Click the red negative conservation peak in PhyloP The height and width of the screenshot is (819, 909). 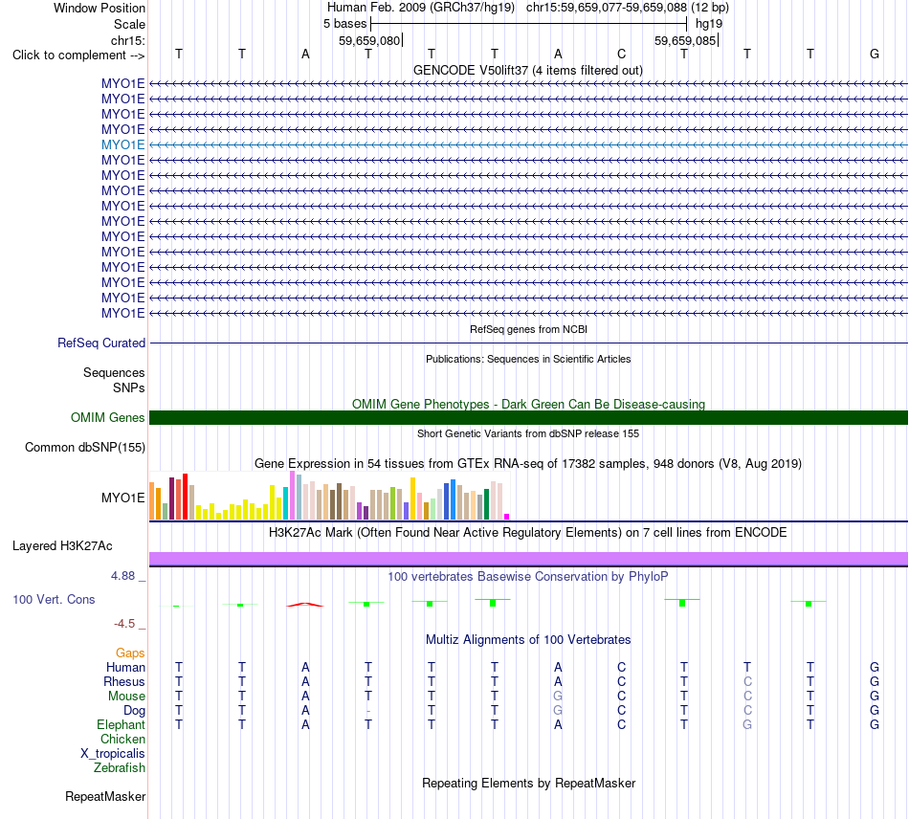point(305,605)
